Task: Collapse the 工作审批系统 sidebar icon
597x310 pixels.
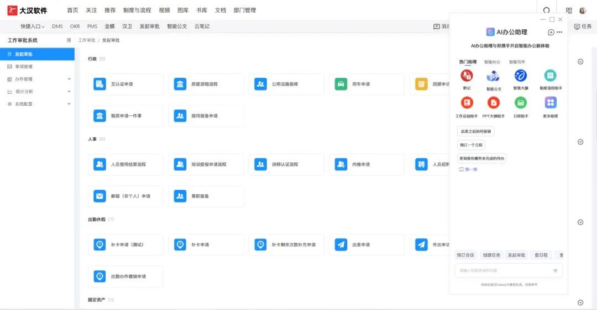Action: (69, 40)
